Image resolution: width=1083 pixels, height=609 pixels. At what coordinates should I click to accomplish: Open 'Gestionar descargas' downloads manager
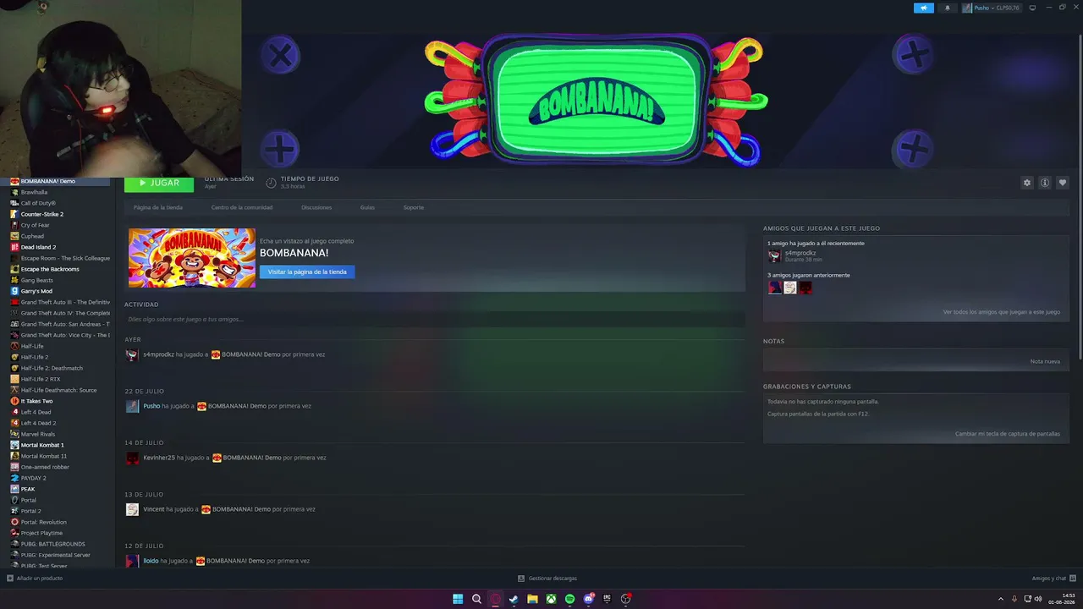(547, 579)
